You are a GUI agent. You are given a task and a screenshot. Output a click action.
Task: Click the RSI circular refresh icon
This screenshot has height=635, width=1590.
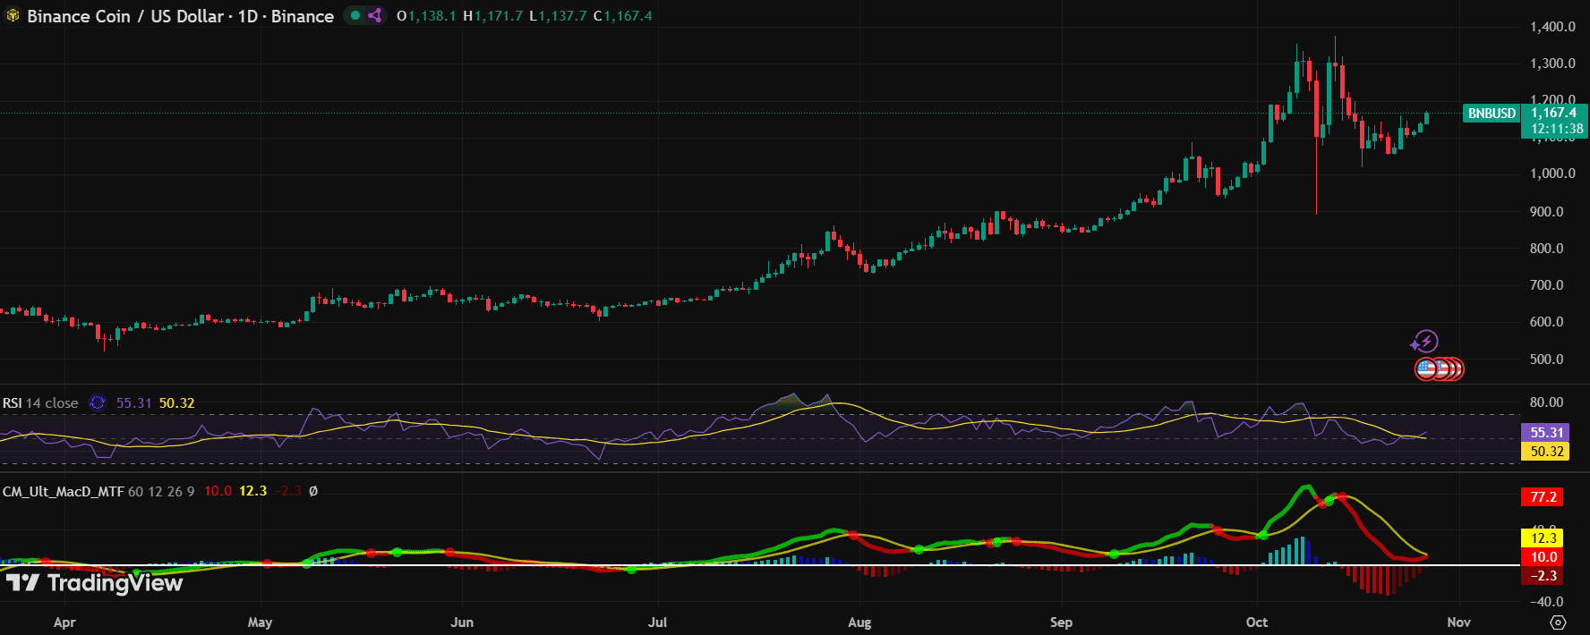(98, 403)
